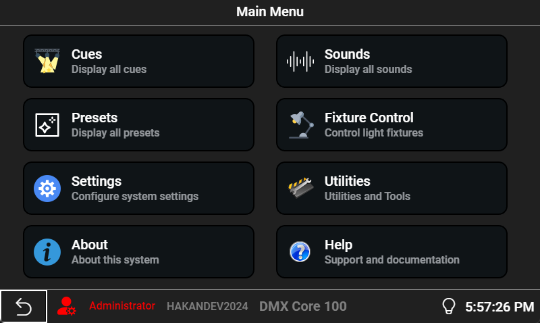Open the Sounds menu title
The height and width of the screenshot is (323, 540).
(347, 54)
